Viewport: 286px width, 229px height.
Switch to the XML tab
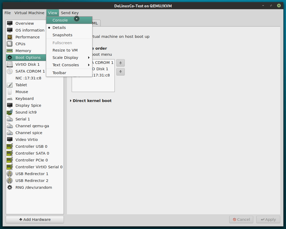(x=96, y=23)
